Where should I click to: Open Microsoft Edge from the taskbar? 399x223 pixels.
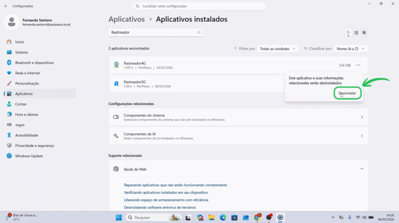[x=223, y=218]
